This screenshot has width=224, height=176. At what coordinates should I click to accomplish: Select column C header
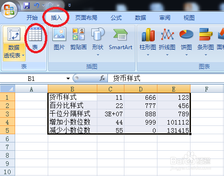pyautogui.click(x=111, y=89)
